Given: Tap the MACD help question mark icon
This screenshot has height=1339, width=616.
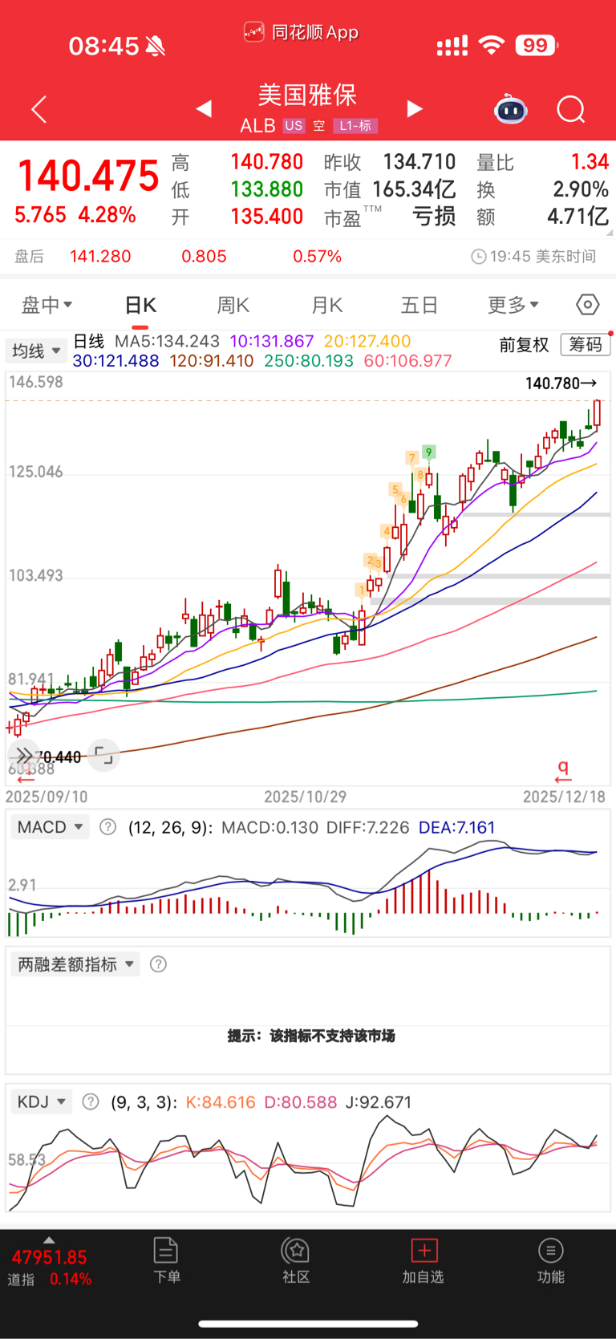Looking at the screenshot, I should pyautogui.click(x=107, y=827).
